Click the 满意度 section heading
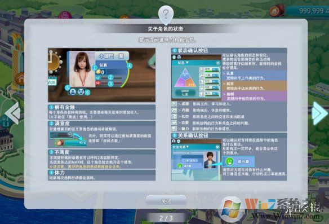329x224 pixels. (x=62, y=124)
